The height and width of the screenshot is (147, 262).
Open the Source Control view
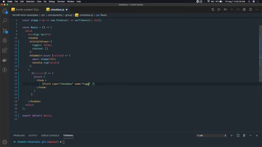5,31
